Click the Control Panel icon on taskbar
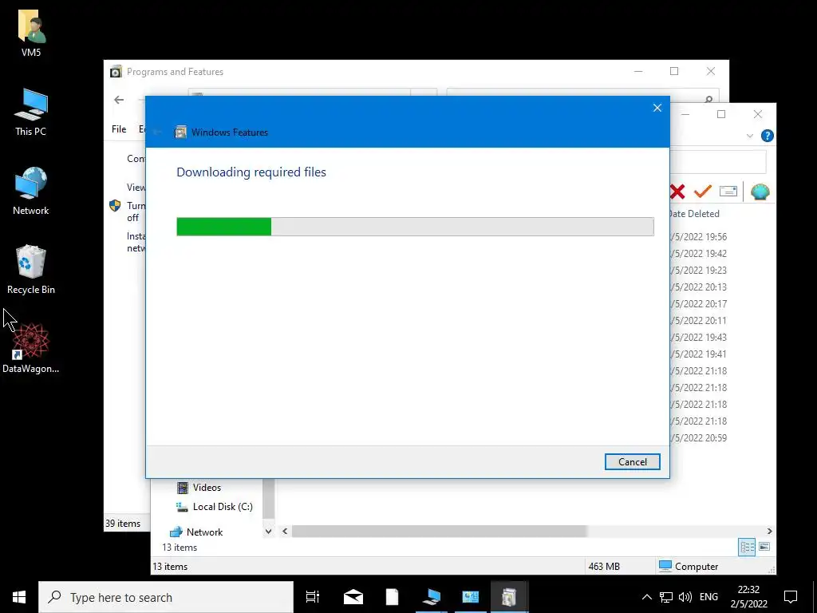The height and width of the screenshot is (613, 817). [470, 597]
